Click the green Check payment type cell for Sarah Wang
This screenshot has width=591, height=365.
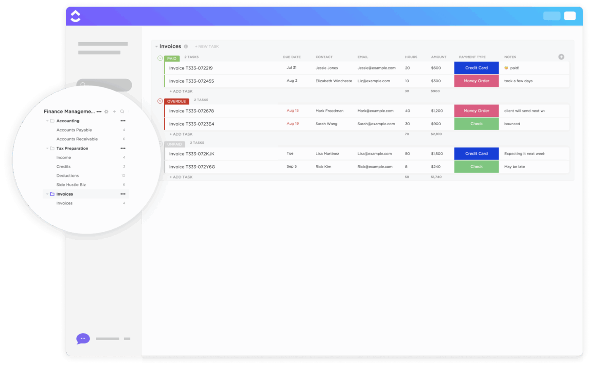point(477,124)
